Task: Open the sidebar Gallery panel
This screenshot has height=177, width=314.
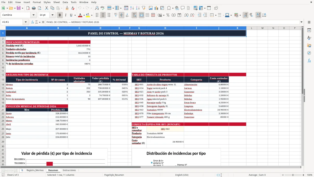Action: [309, 46]
